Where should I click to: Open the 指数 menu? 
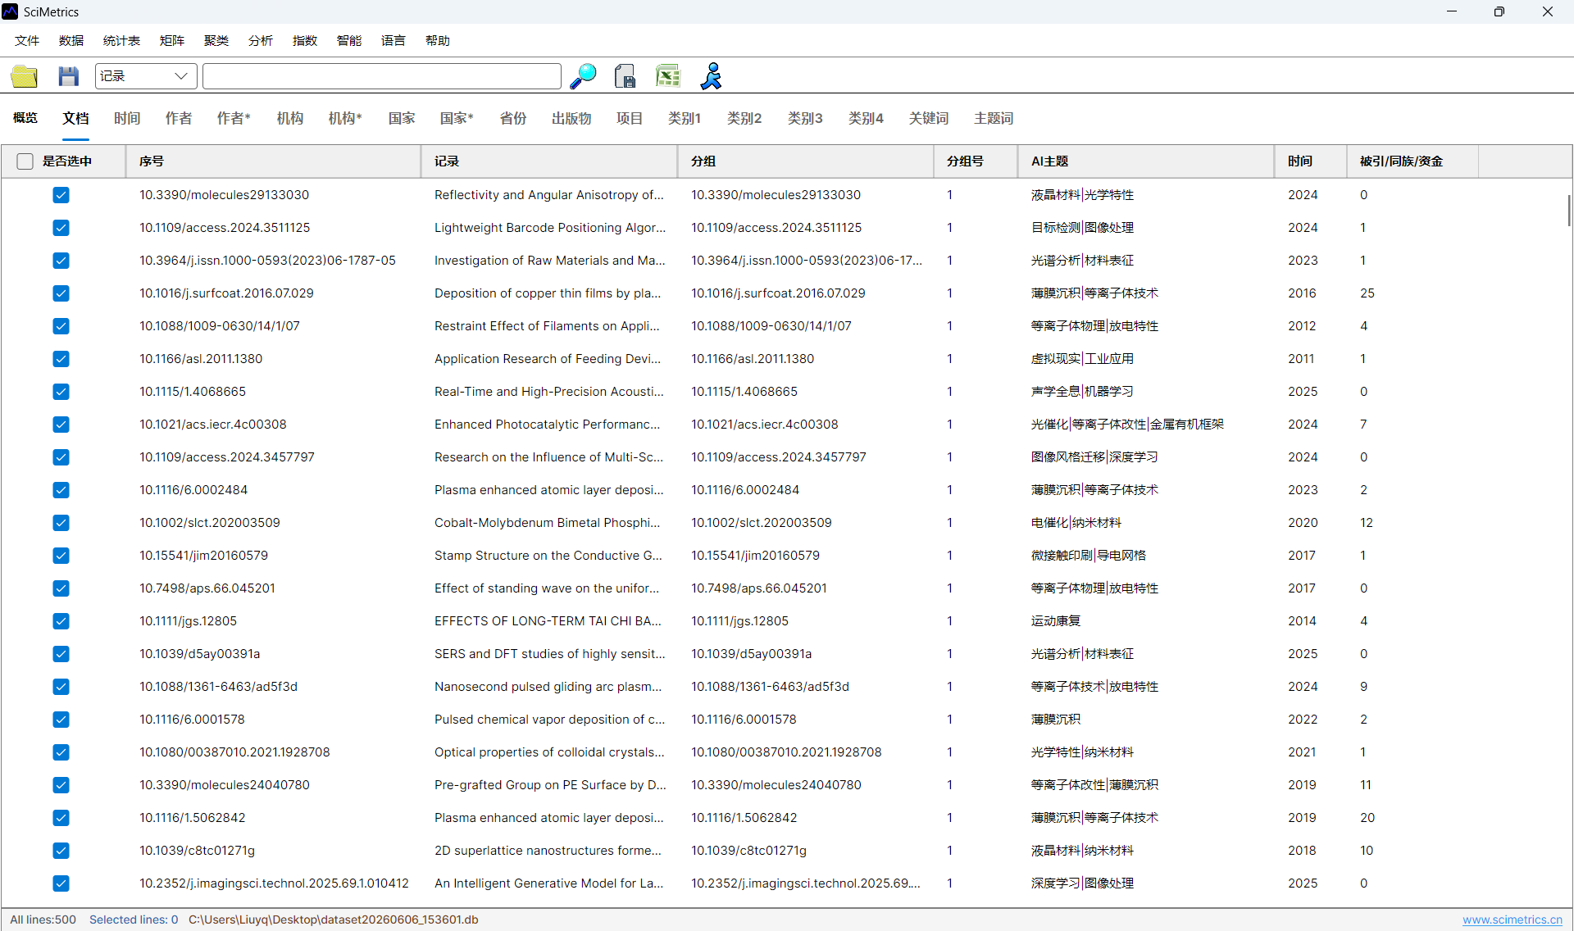tap(305, 41)
